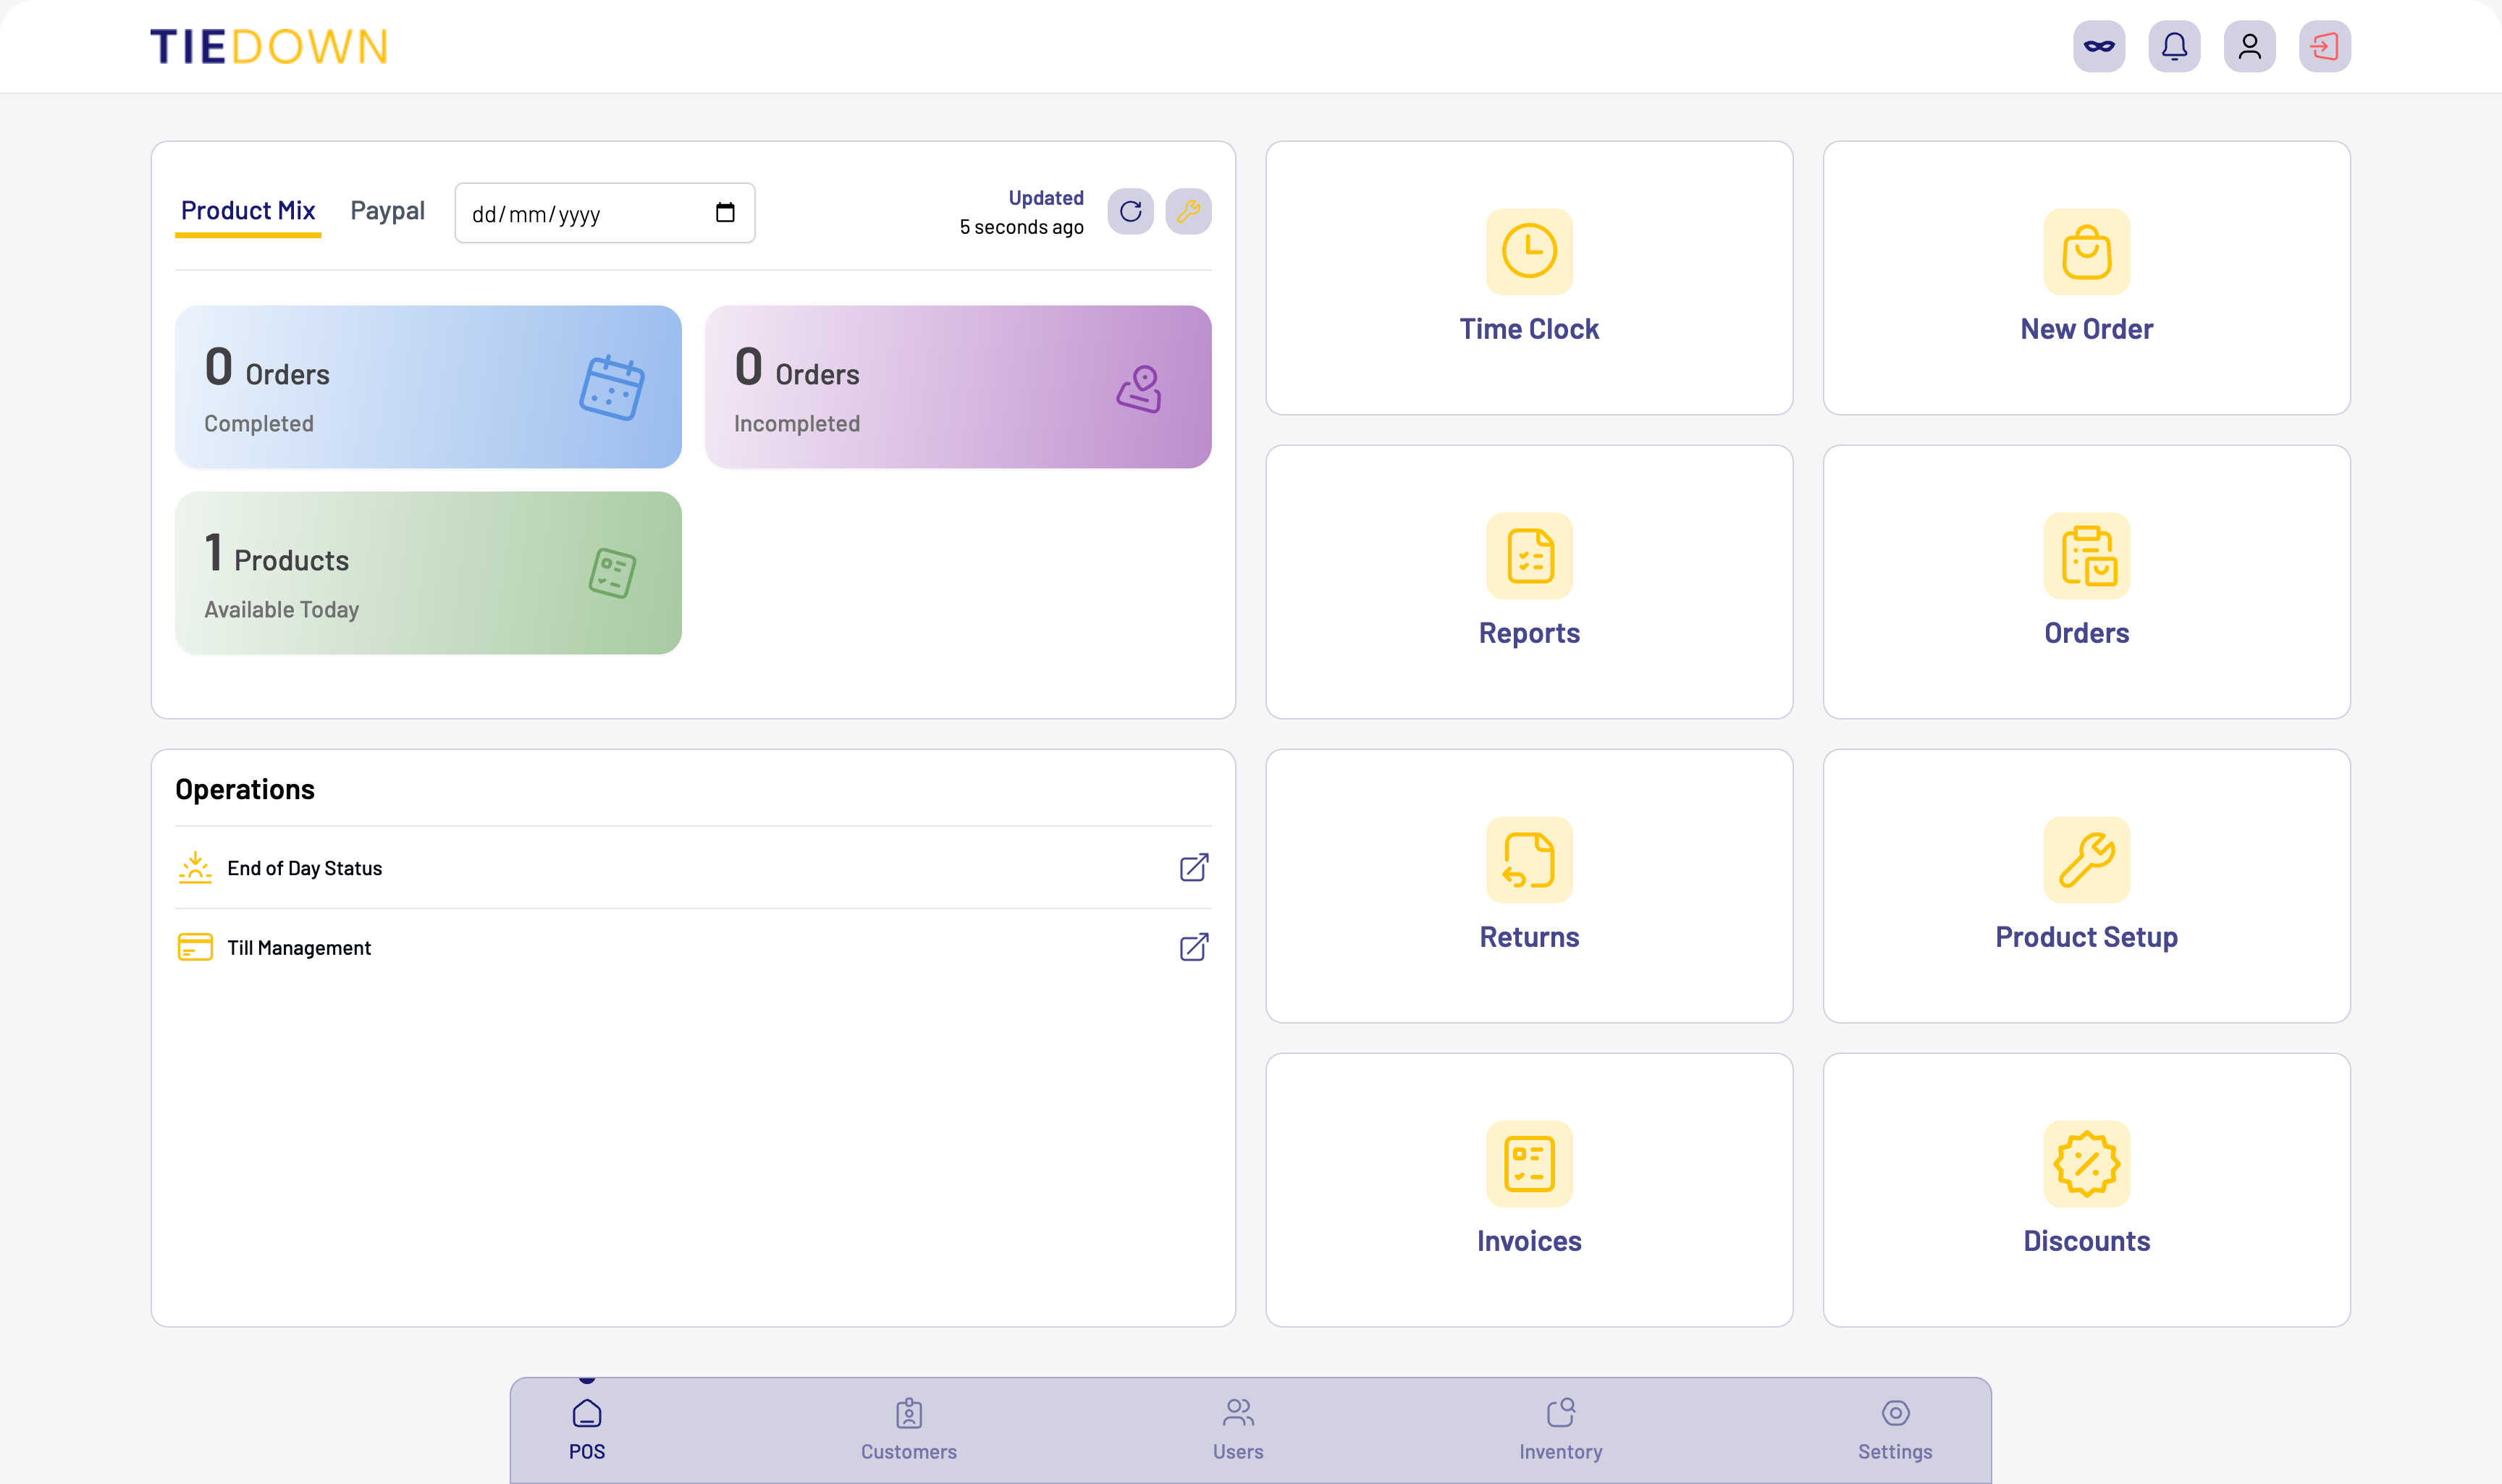Open Till Management external link icon
Viewport: 2502px width, 1484px height.
click(x=1193, y=947)
